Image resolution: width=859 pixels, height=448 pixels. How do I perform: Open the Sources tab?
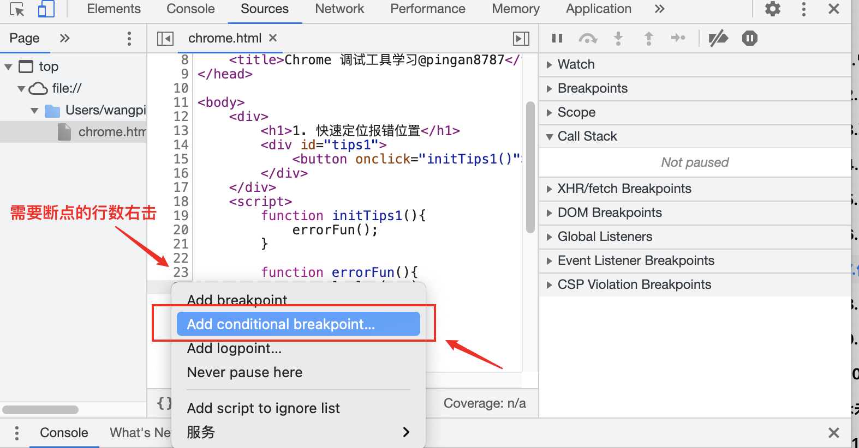click(265, 9)
